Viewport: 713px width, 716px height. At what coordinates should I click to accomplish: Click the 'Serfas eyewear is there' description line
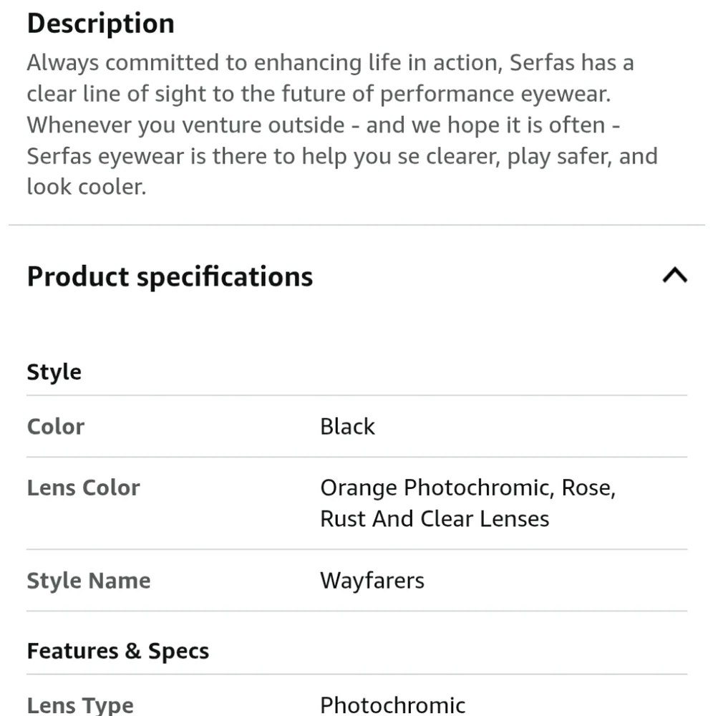pos(342,156)
